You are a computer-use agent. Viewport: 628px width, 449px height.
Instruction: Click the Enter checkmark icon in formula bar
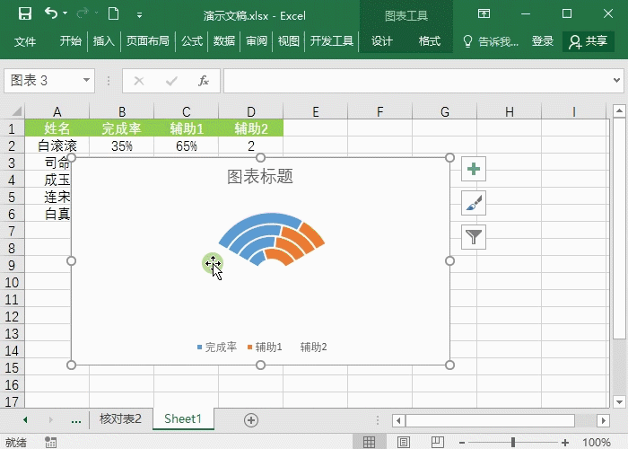[171, 81]
